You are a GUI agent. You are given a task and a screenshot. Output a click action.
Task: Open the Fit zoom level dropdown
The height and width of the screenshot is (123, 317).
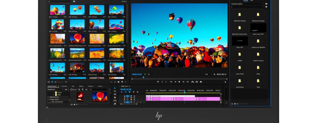point(151,74)
